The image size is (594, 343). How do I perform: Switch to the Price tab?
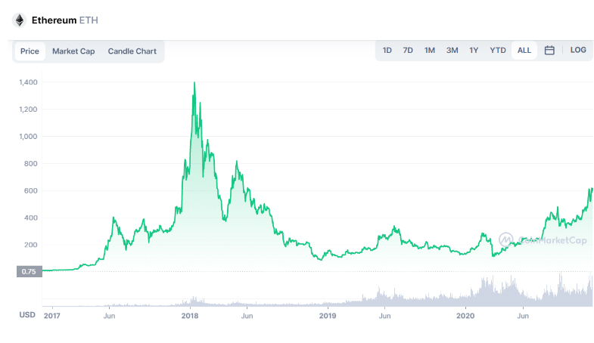[x=30, y=51]
